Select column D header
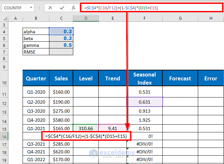This screenshot has height=164, width=224. (x=86, y=19)
